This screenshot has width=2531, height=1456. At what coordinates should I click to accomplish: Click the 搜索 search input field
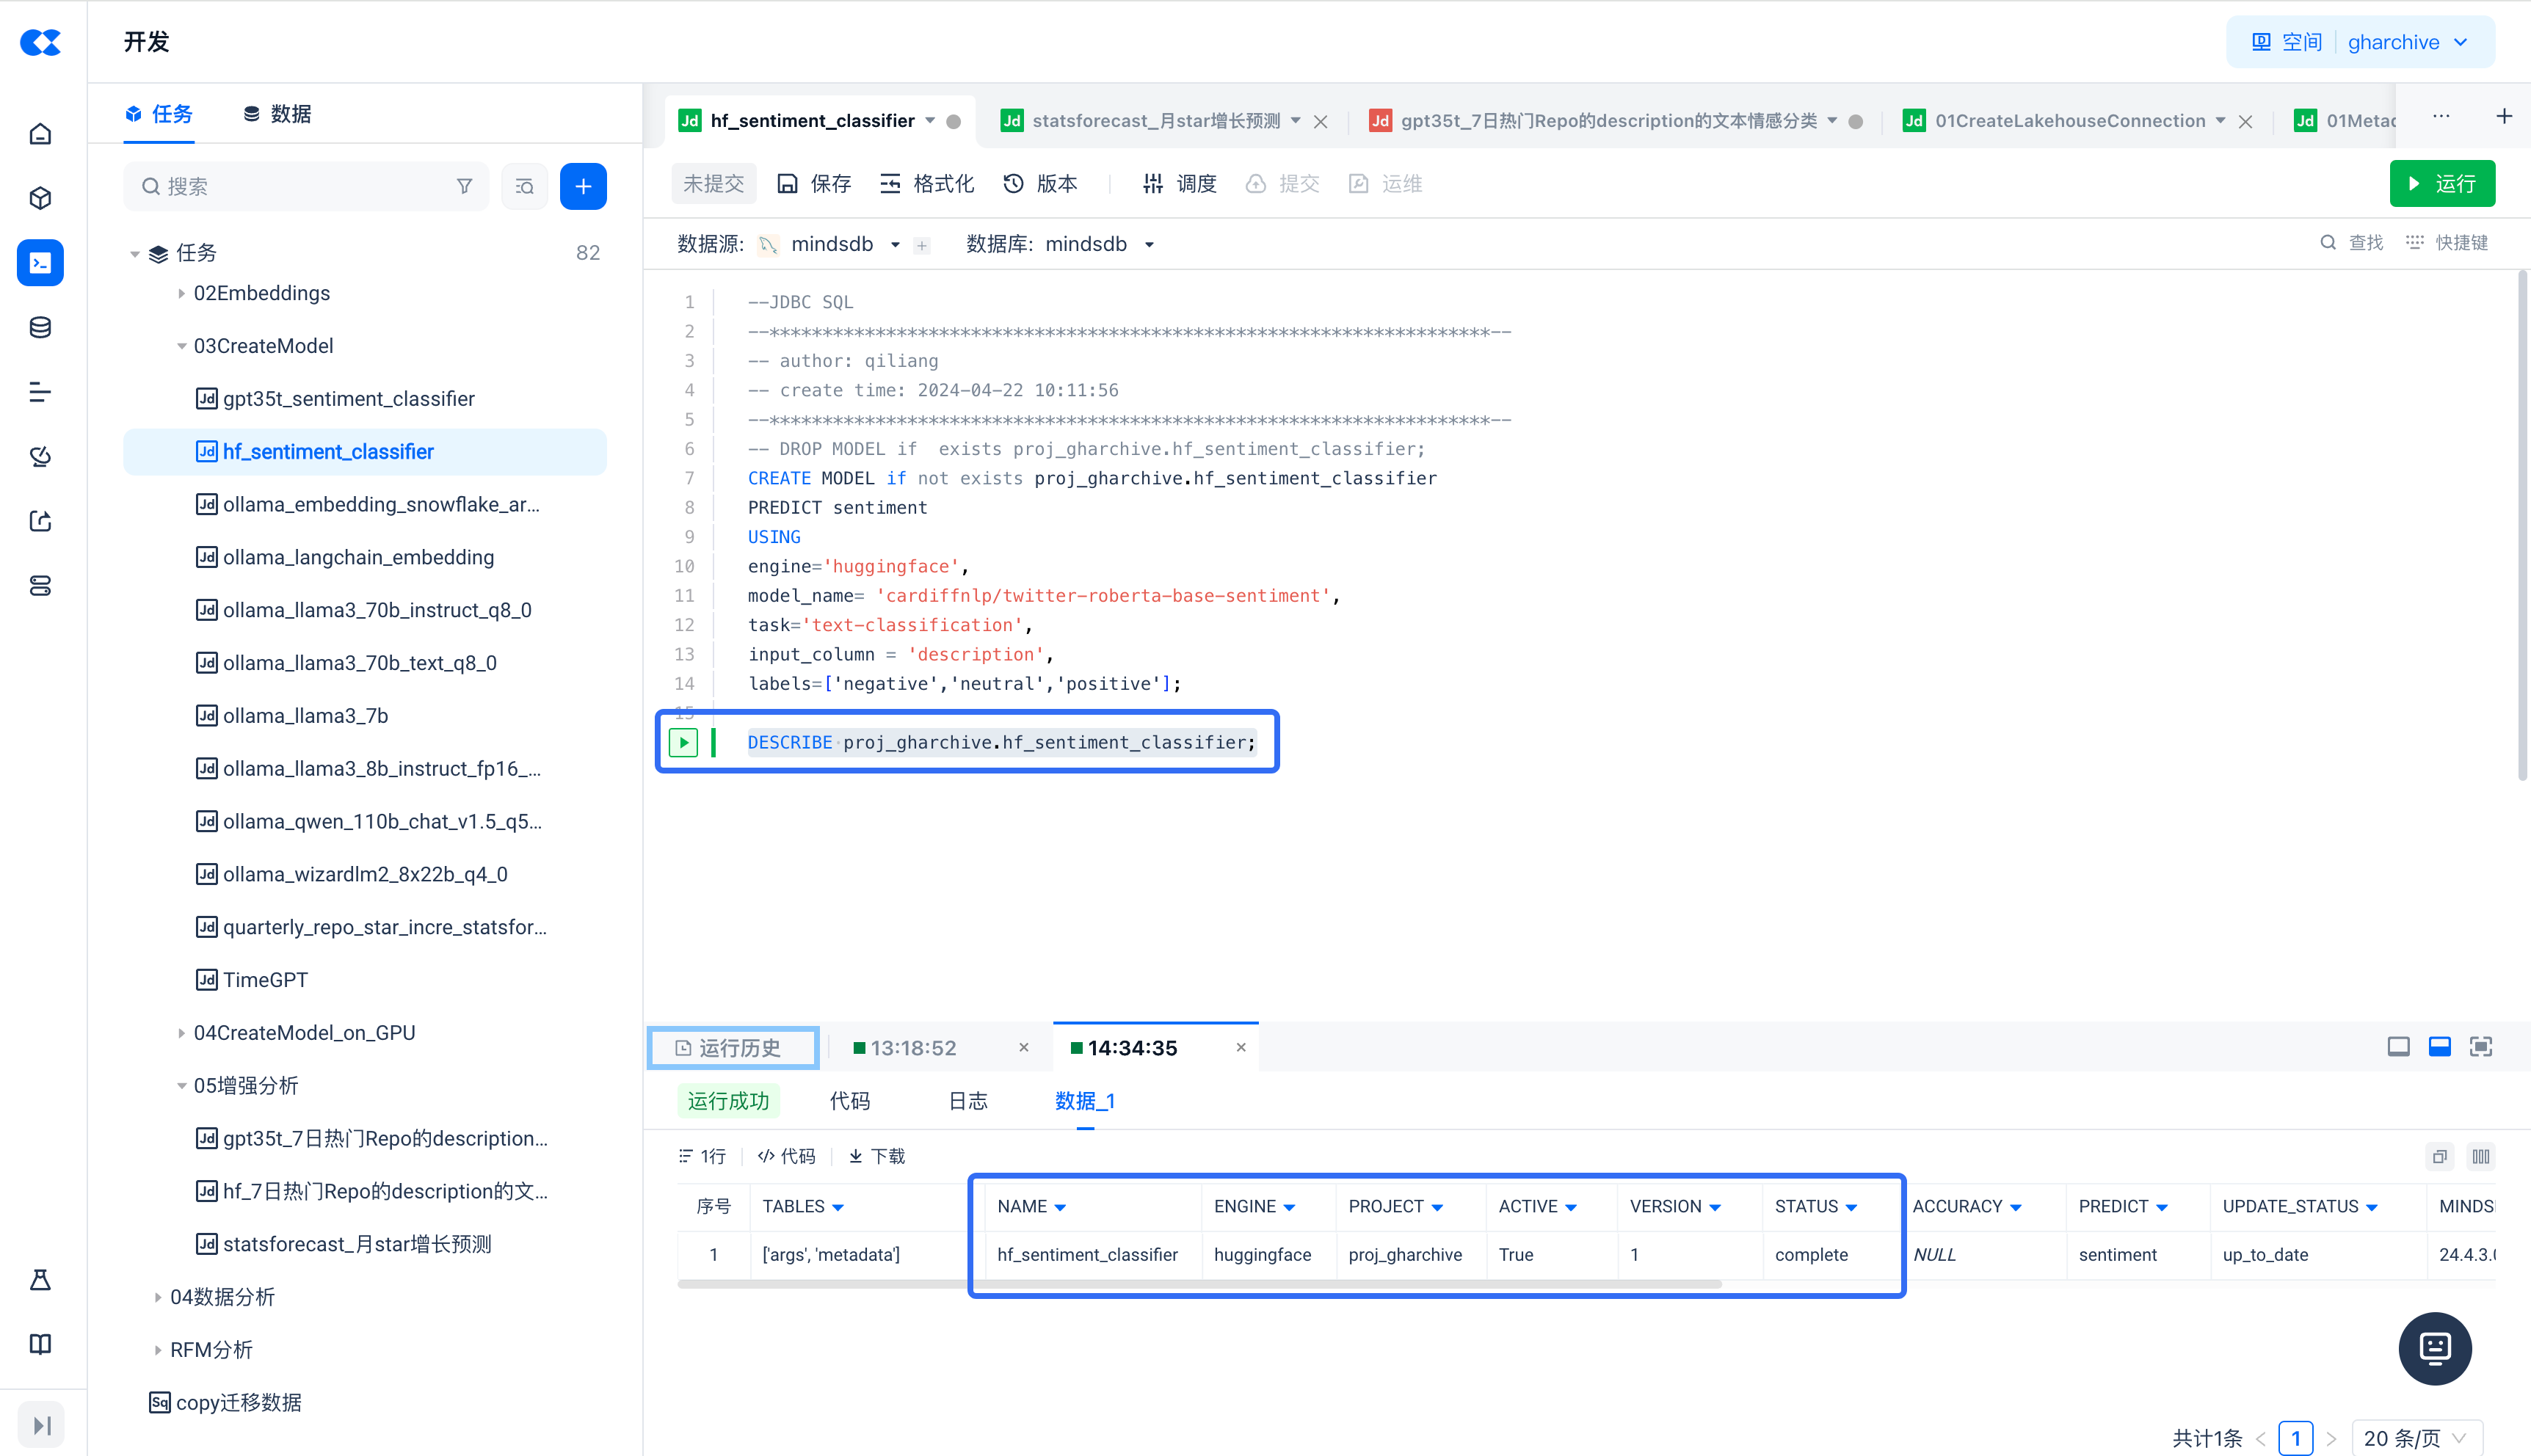[x=300, y=186]
